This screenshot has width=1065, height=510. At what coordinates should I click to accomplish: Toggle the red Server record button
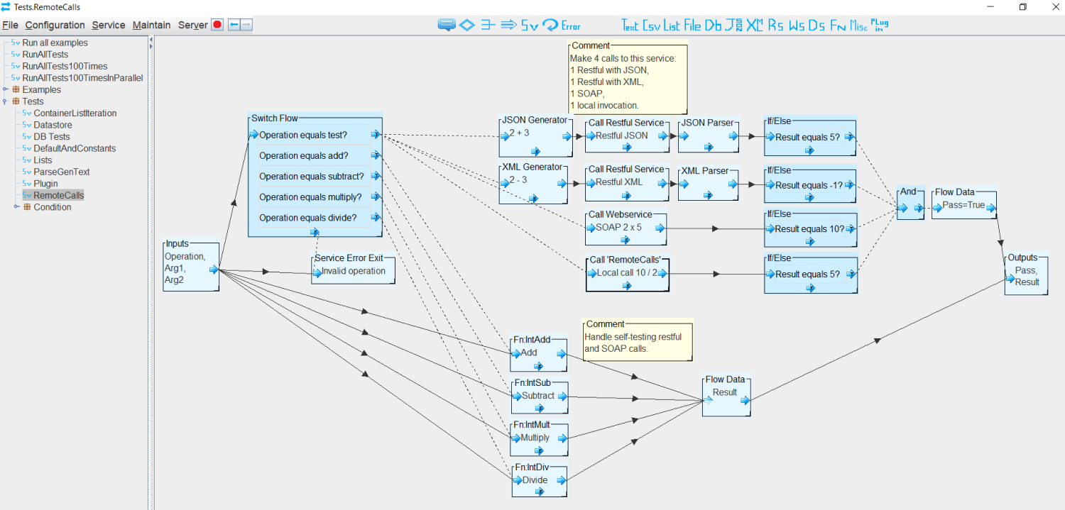point(217,25)
